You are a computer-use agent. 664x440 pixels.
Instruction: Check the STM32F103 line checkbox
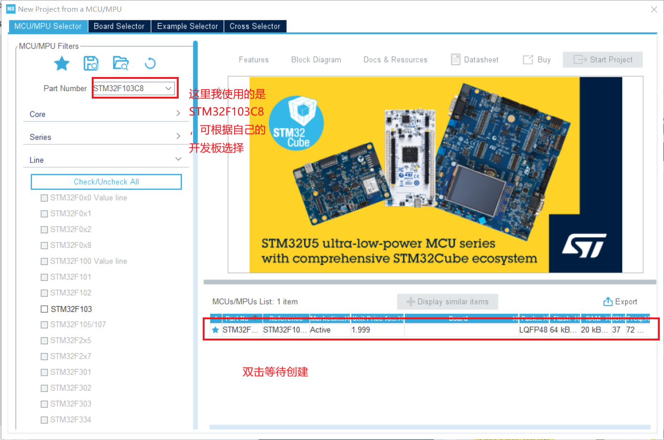coord(44,309)
